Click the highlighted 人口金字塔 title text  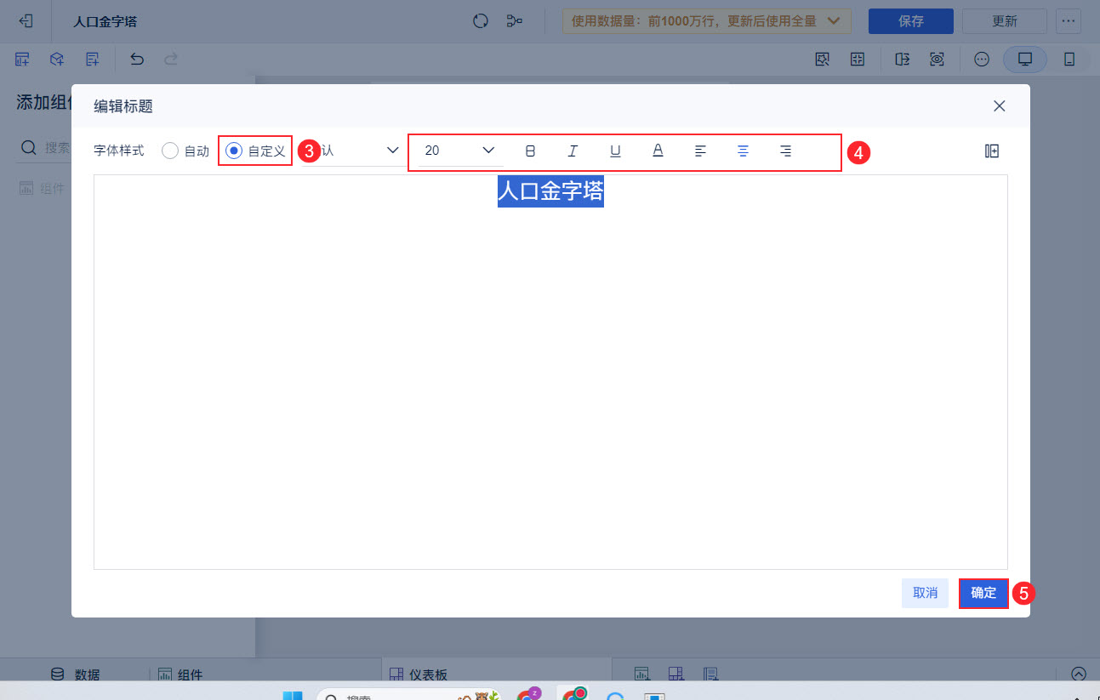tap(550, 191)
